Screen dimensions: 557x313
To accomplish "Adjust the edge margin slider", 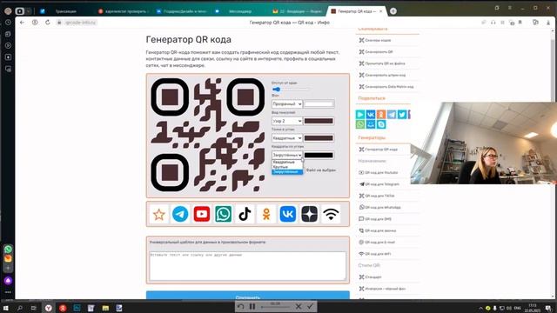I will (x=291, y=90).
